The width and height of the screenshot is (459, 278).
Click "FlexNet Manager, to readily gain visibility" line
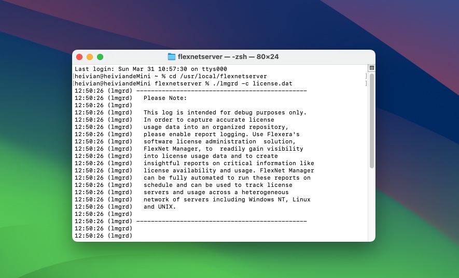point(223,149)
